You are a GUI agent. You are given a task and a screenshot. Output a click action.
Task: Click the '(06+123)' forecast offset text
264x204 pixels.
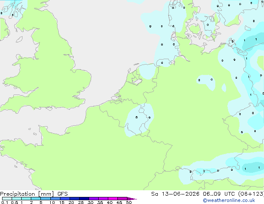[251, 194]
